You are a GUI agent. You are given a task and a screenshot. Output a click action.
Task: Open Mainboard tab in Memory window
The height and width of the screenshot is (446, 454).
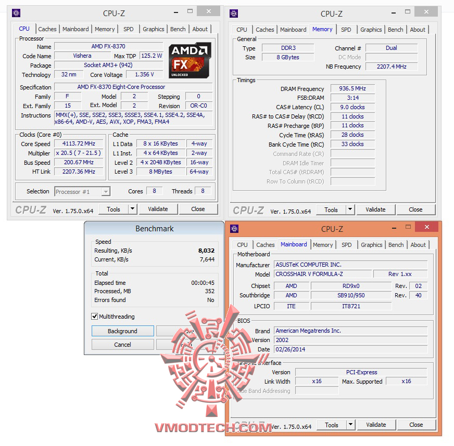pyautogui.click(x=293, y=30)
